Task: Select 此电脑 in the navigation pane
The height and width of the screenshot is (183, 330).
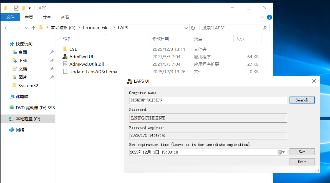Action: (22, 97)
